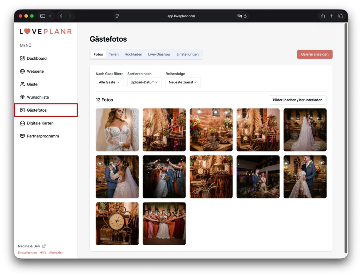The width and height of the screenshot is (362, 277).
Task: Switch to the Hochladen tab
Action: pos(133,54)
